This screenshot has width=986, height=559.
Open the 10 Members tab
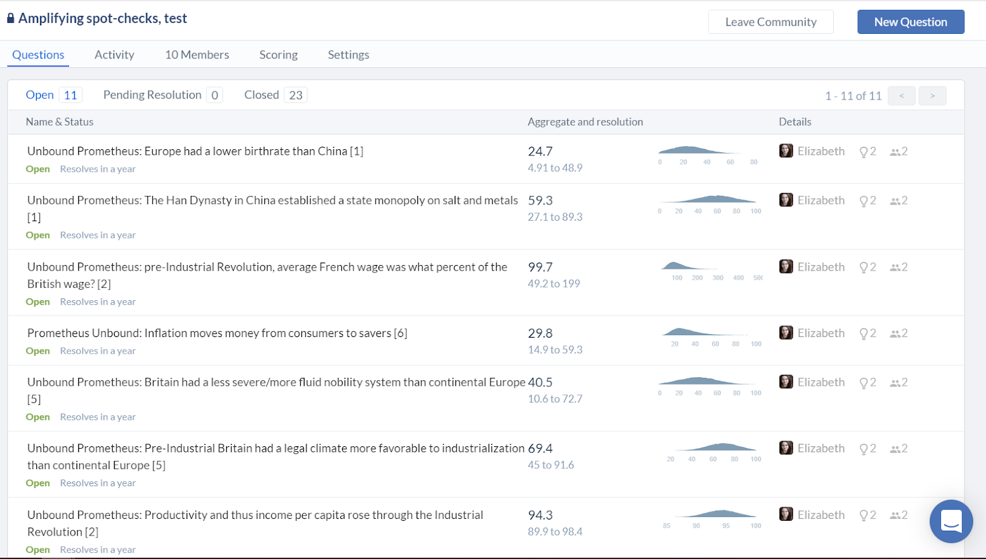[x=197, y=55]
